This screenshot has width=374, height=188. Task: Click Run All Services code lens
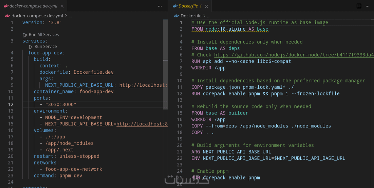pos(44,35)
